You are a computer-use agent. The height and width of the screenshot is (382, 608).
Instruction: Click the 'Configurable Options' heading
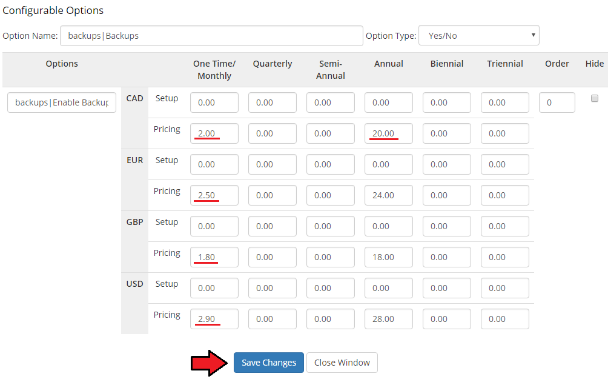point(53,10)
